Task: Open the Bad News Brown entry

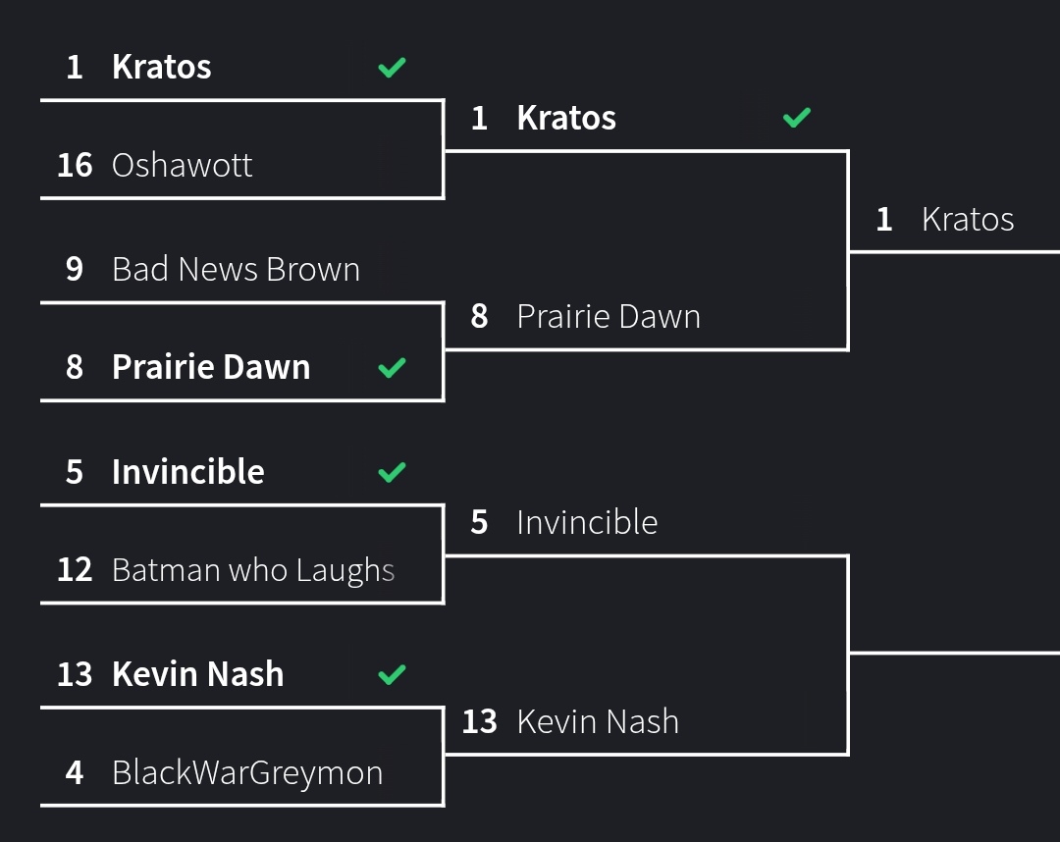Action: pos(236,270)
